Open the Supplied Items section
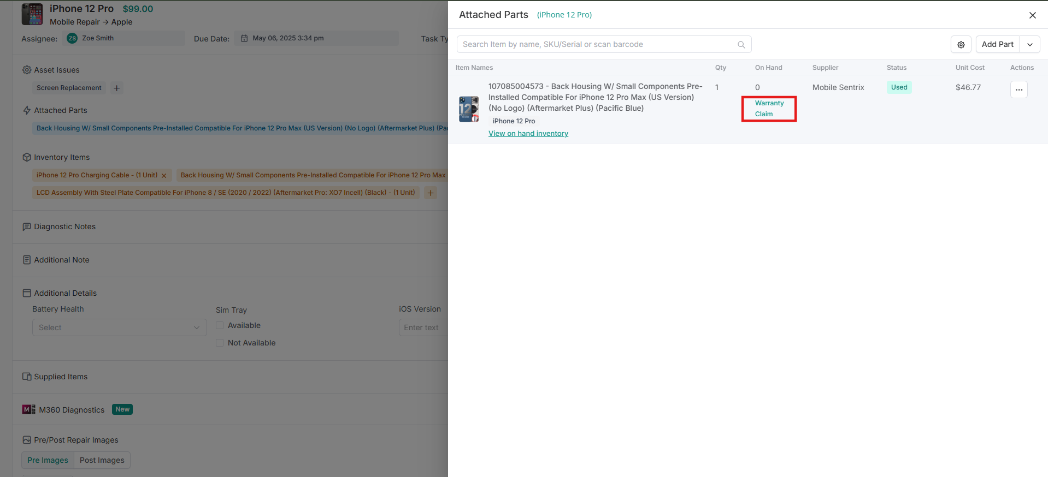 (x=61, y=377)
